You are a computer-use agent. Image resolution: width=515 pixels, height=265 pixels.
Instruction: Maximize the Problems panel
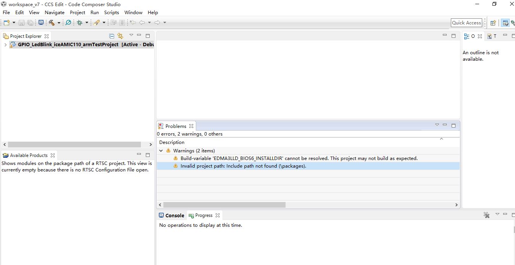click(454, 125)
